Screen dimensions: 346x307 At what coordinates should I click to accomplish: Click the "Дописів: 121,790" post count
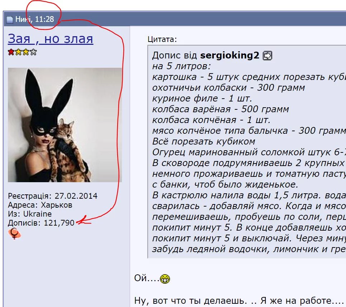pyautogui.click(x=41, y=223)
